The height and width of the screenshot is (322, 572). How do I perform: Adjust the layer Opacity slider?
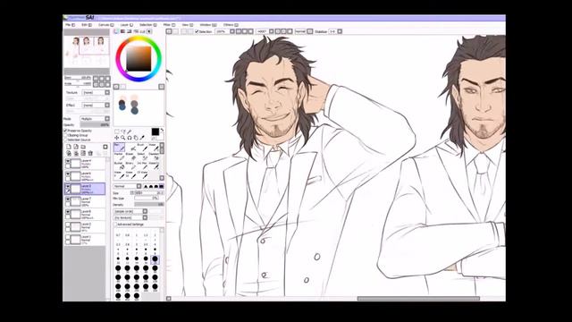95,125
